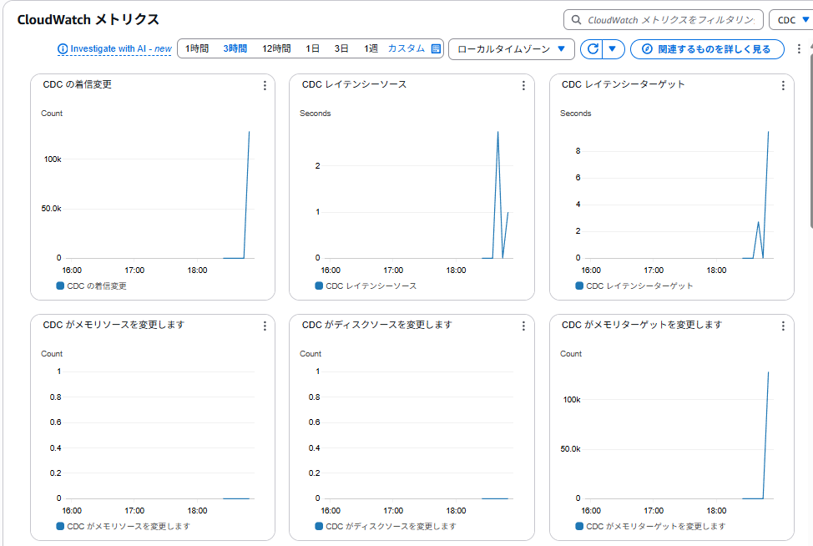The image size is (813, 546).
Task: Open the CDC レイテンシーターゲット widget options menu
Action: (x=783, y=85)
